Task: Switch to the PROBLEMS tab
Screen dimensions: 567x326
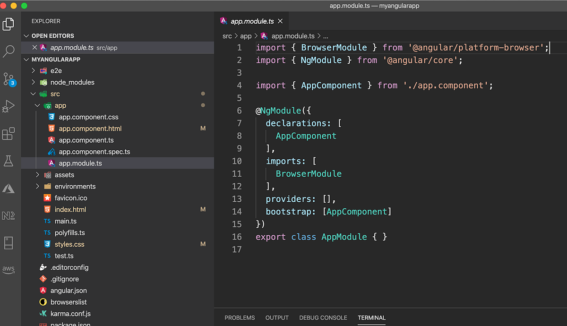Action: [240, 317]
